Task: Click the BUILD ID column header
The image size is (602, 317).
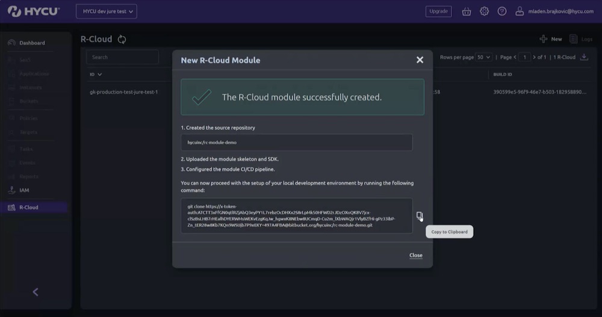Action: click(x=503, y=75)
